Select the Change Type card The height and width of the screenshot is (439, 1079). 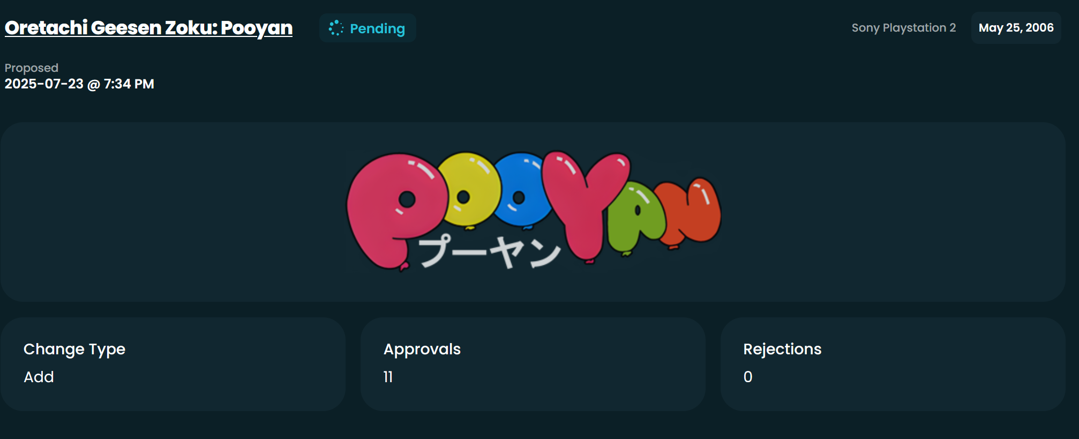(173, 364)
